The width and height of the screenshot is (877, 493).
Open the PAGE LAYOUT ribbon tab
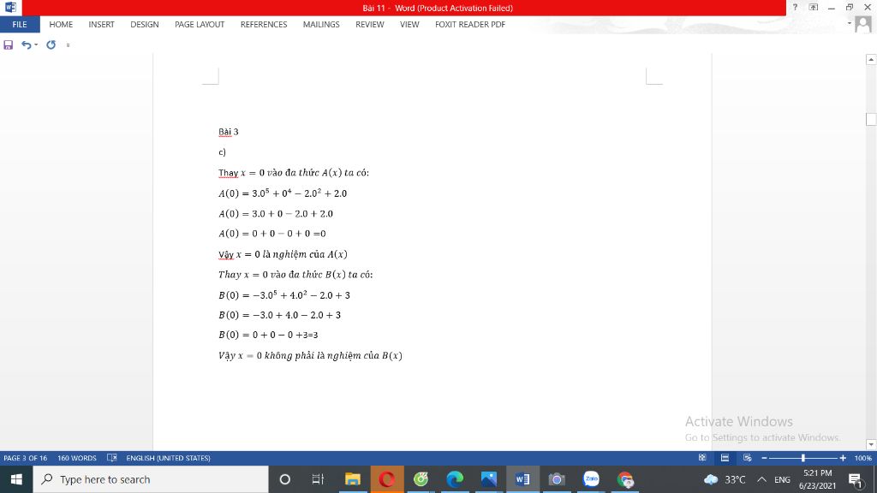click(x=199, y=25)
